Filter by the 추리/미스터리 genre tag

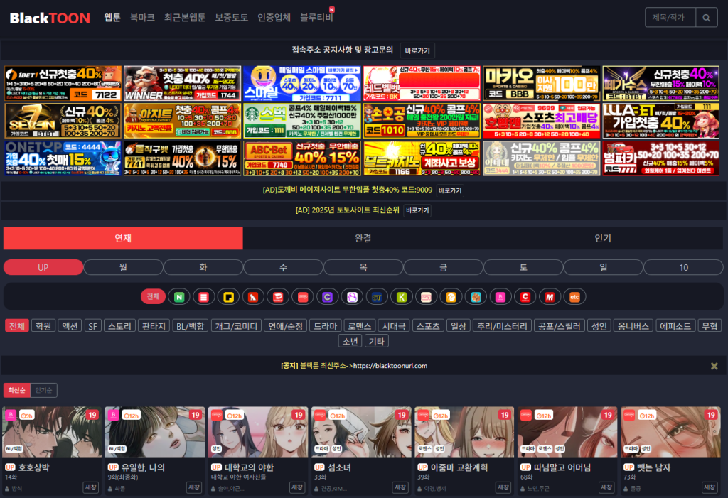coord(501,326)
